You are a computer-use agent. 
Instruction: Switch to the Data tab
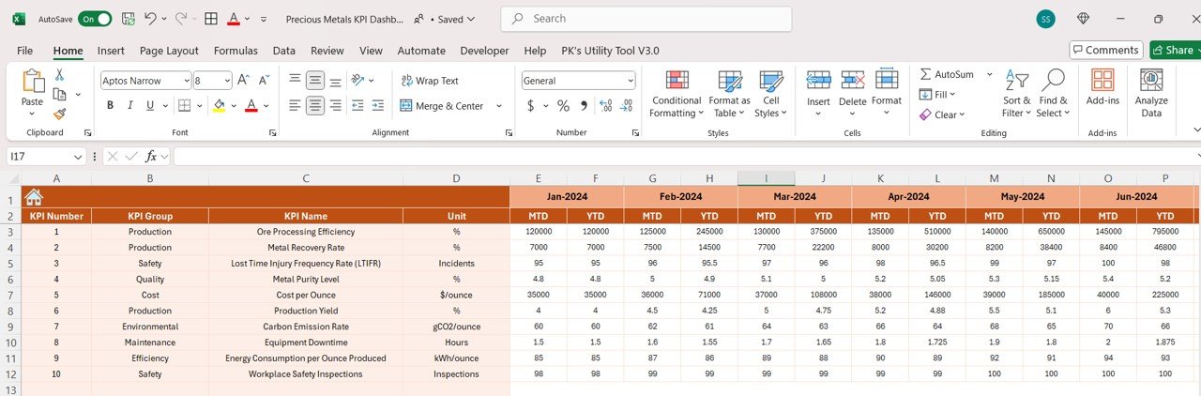click(x=284, y=51)
